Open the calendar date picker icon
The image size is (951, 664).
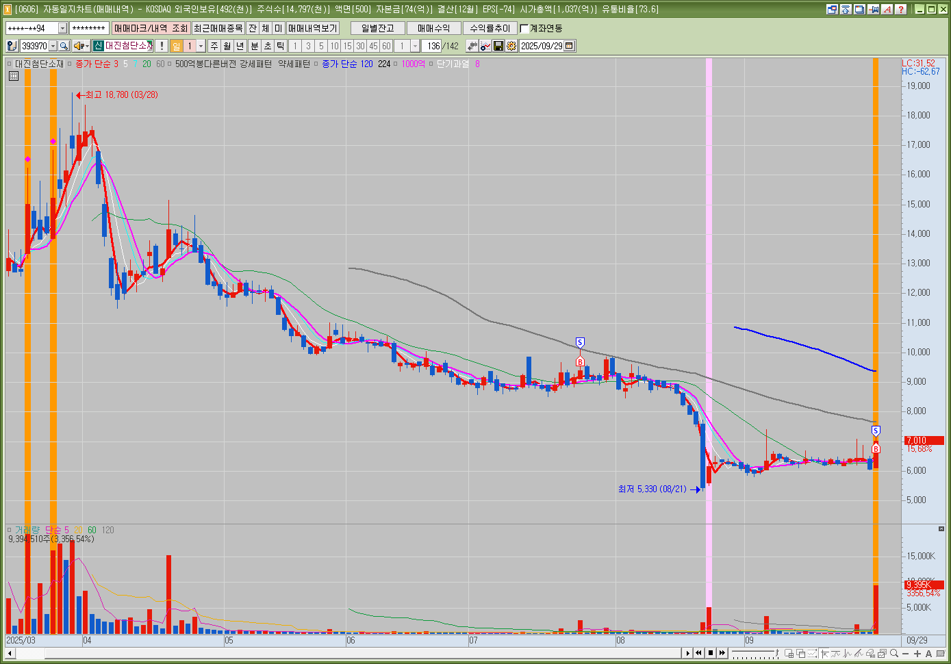click(569, 46)
